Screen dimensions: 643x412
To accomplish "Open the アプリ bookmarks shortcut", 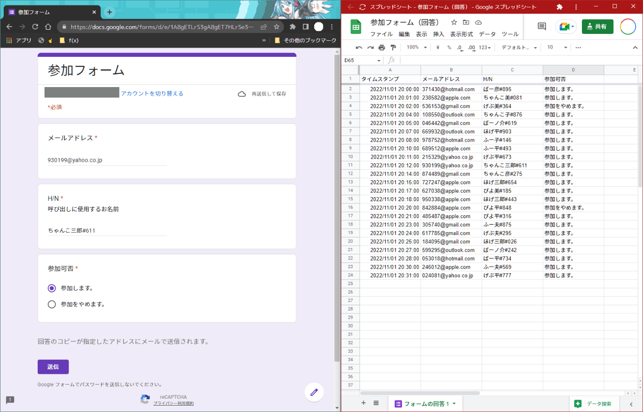I will tap(19, 40).
